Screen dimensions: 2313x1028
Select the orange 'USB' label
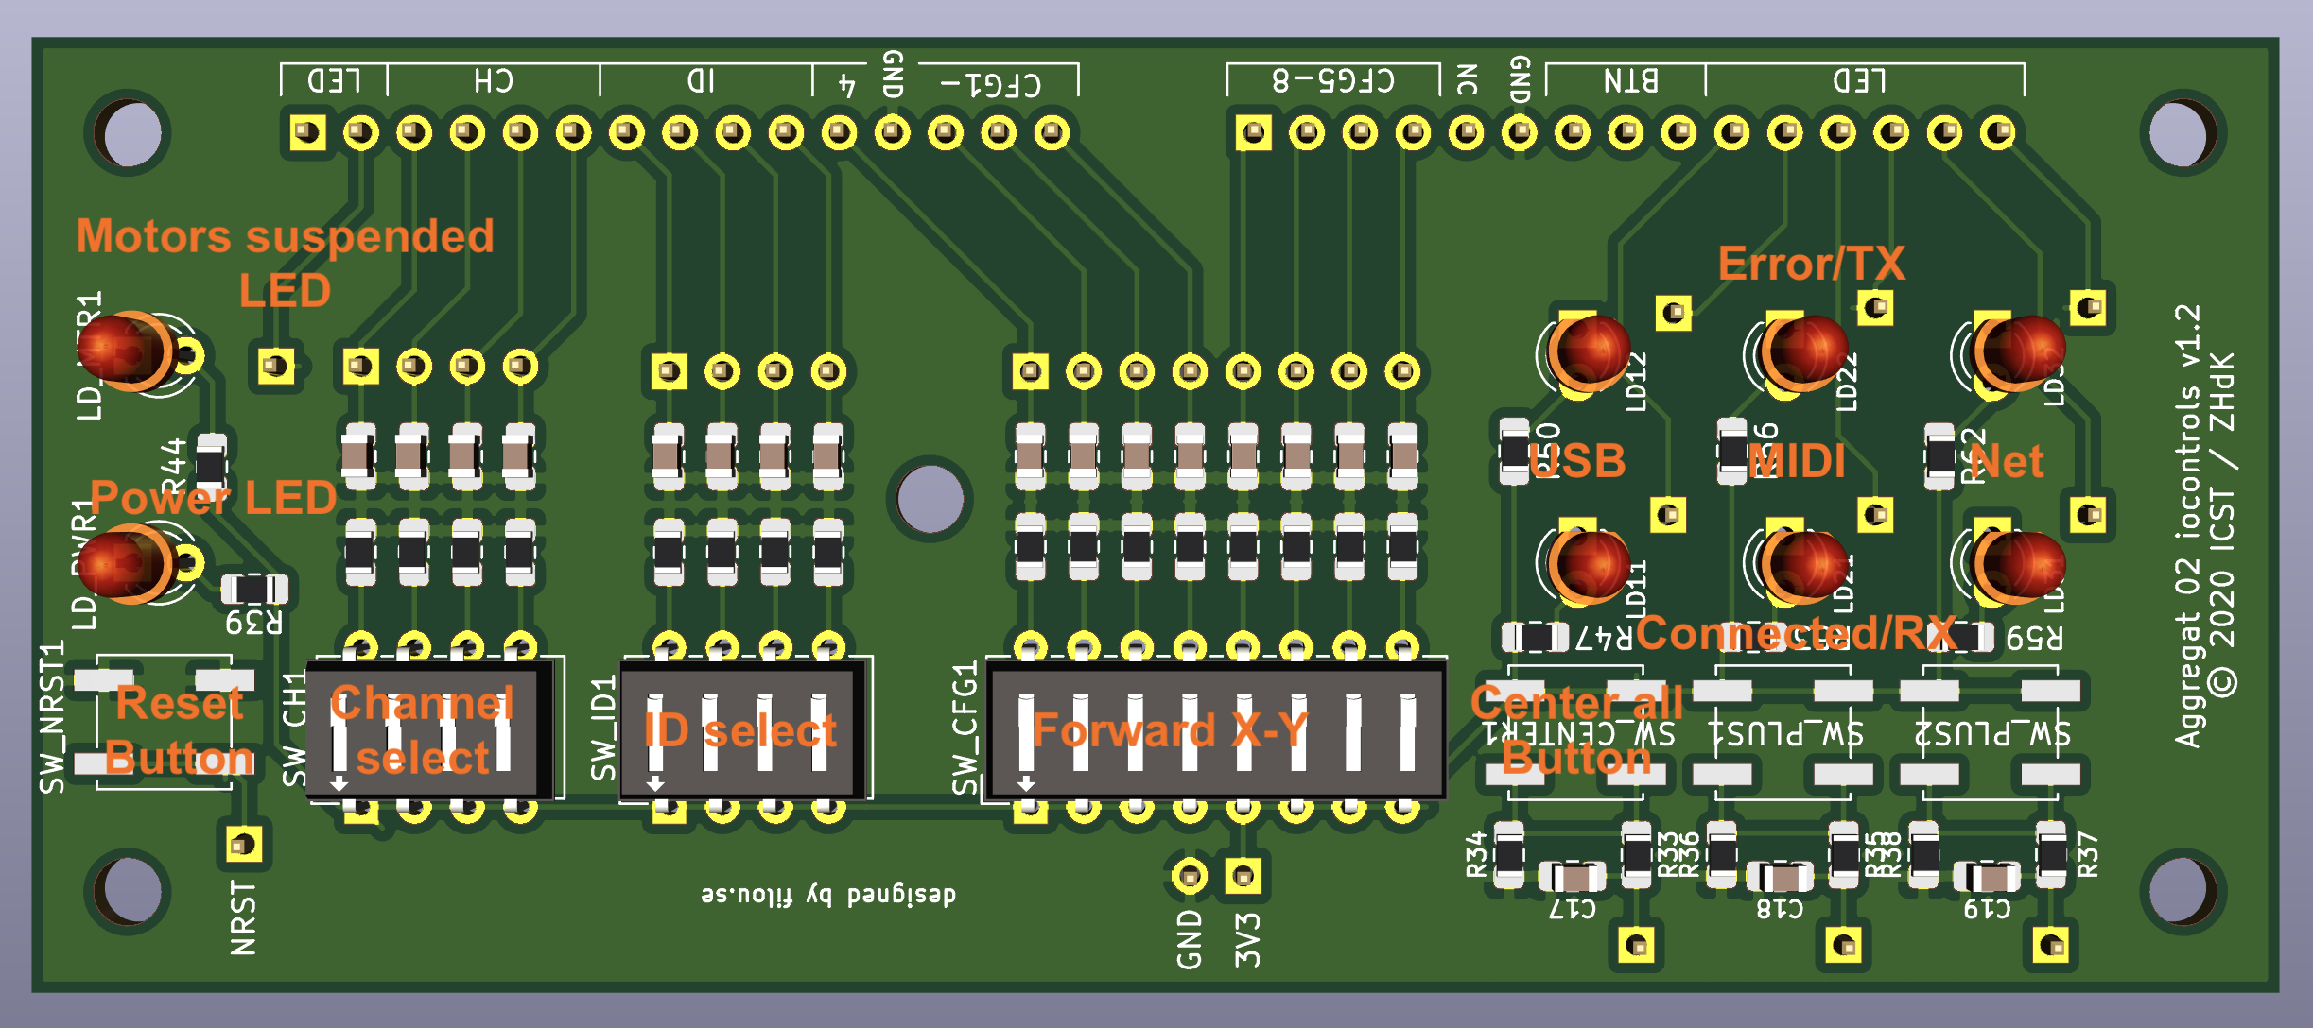(1577, 460)
